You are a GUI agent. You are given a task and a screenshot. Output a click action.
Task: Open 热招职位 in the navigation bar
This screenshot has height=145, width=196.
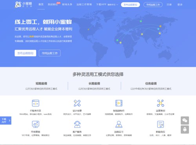click(53, 4)
